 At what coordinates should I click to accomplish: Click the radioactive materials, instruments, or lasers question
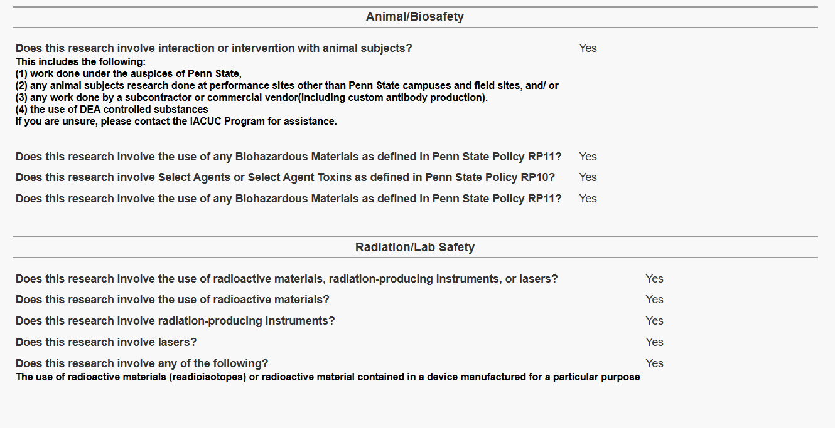pyautogui.click(x=287, y=279)
